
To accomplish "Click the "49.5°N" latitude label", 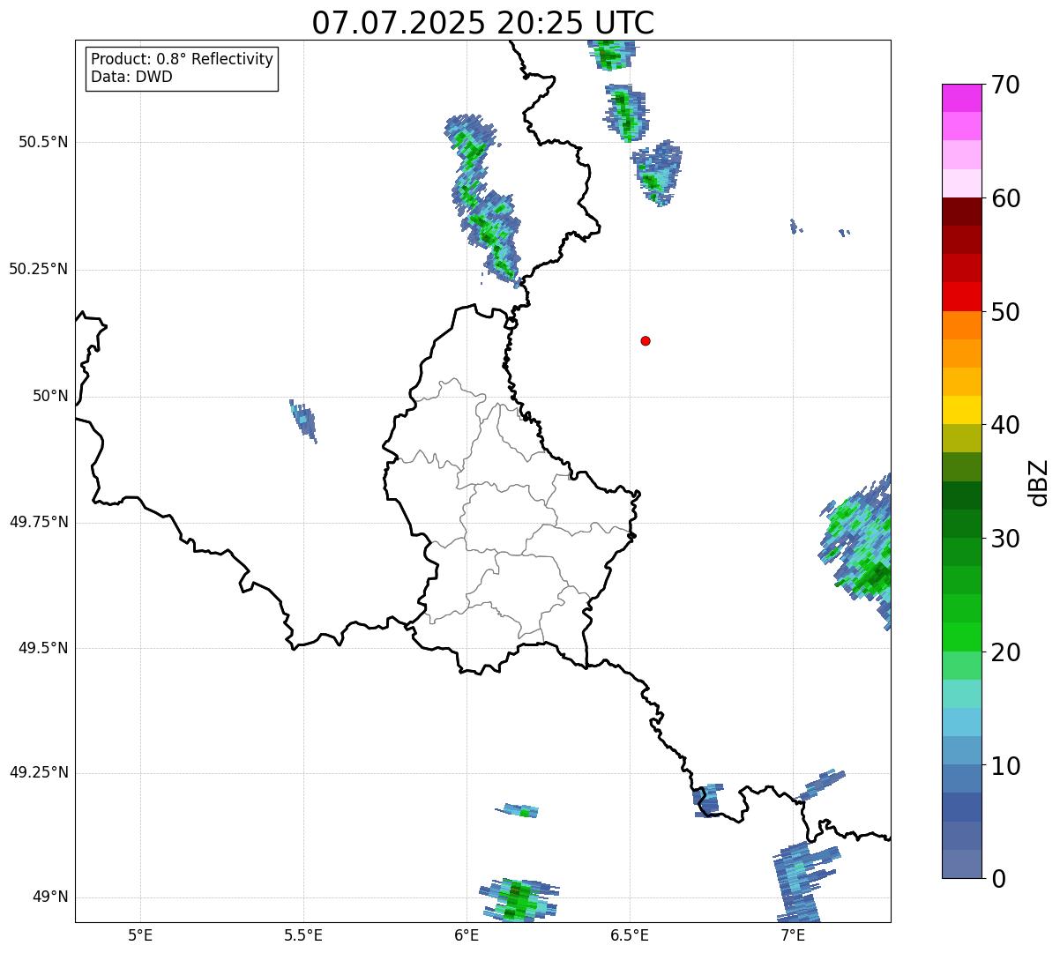I will (43, 648).
